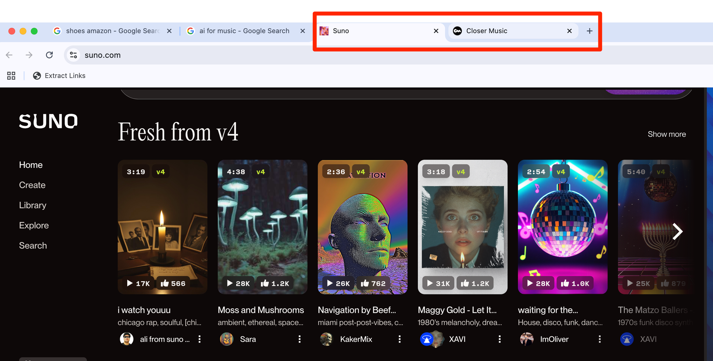Open waiting for the disco ball cover
The image size is (713, 361).
click(563, 227)
